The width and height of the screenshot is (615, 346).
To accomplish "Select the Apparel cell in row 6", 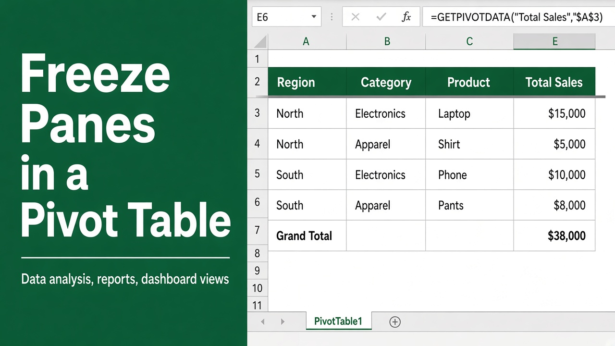I will point(386,205).
